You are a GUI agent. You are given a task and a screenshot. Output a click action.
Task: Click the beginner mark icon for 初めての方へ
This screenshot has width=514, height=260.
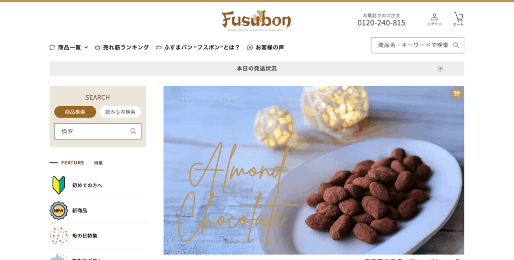point(59,185)
